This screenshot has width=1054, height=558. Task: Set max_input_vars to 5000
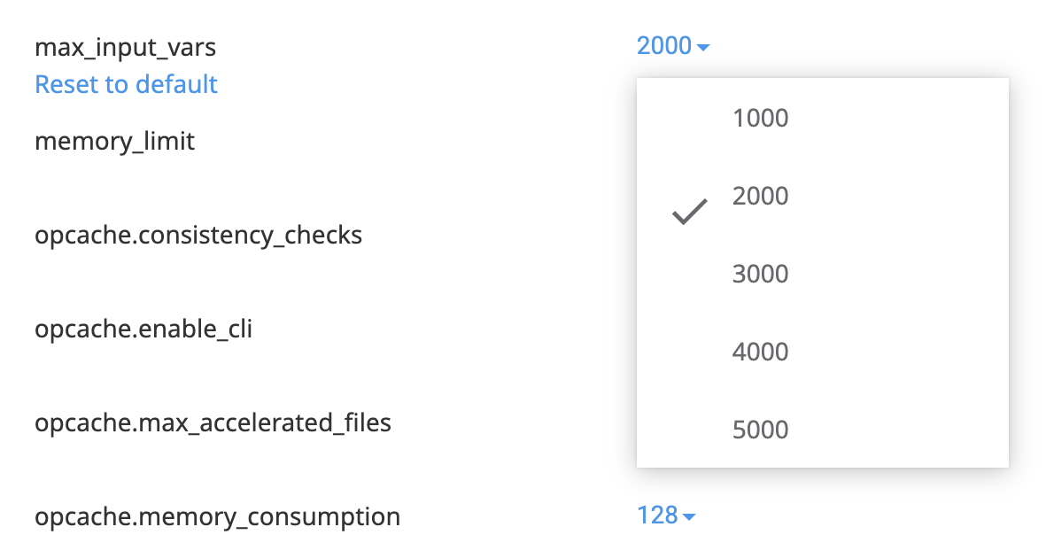click(x=761, y=430)
